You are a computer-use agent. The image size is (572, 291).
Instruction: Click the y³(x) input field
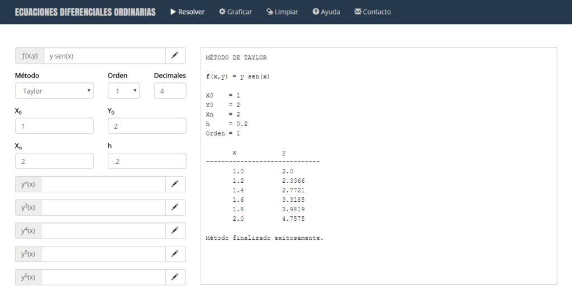point(103,207)
